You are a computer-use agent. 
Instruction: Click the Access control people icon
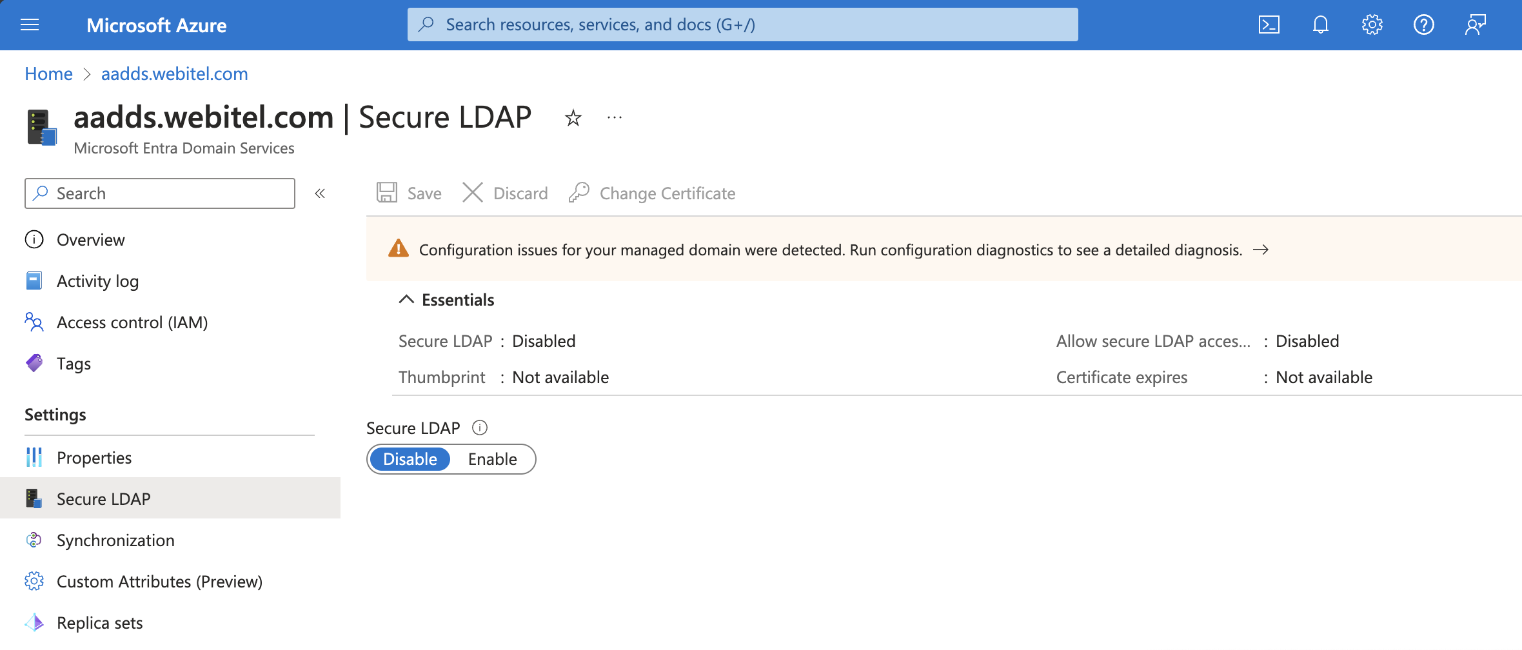coord(34,322)
